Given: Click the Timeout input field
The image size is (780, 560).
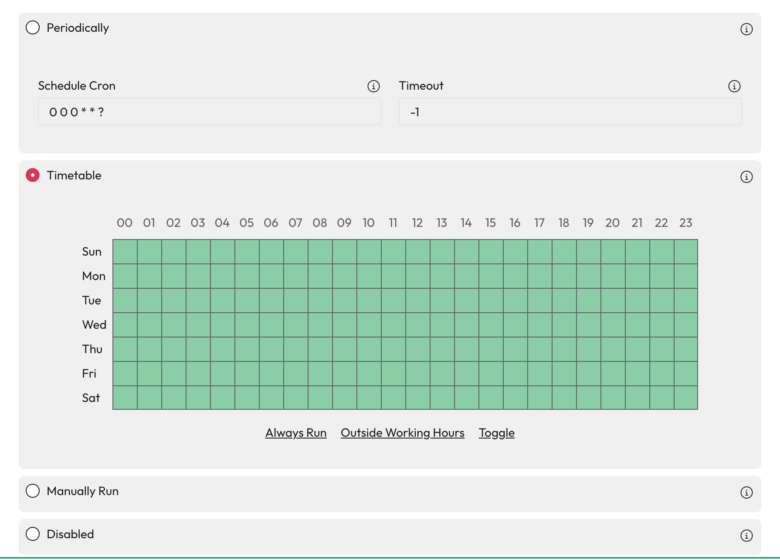Looking at the screenshot, I should click(x=570, y=111).
